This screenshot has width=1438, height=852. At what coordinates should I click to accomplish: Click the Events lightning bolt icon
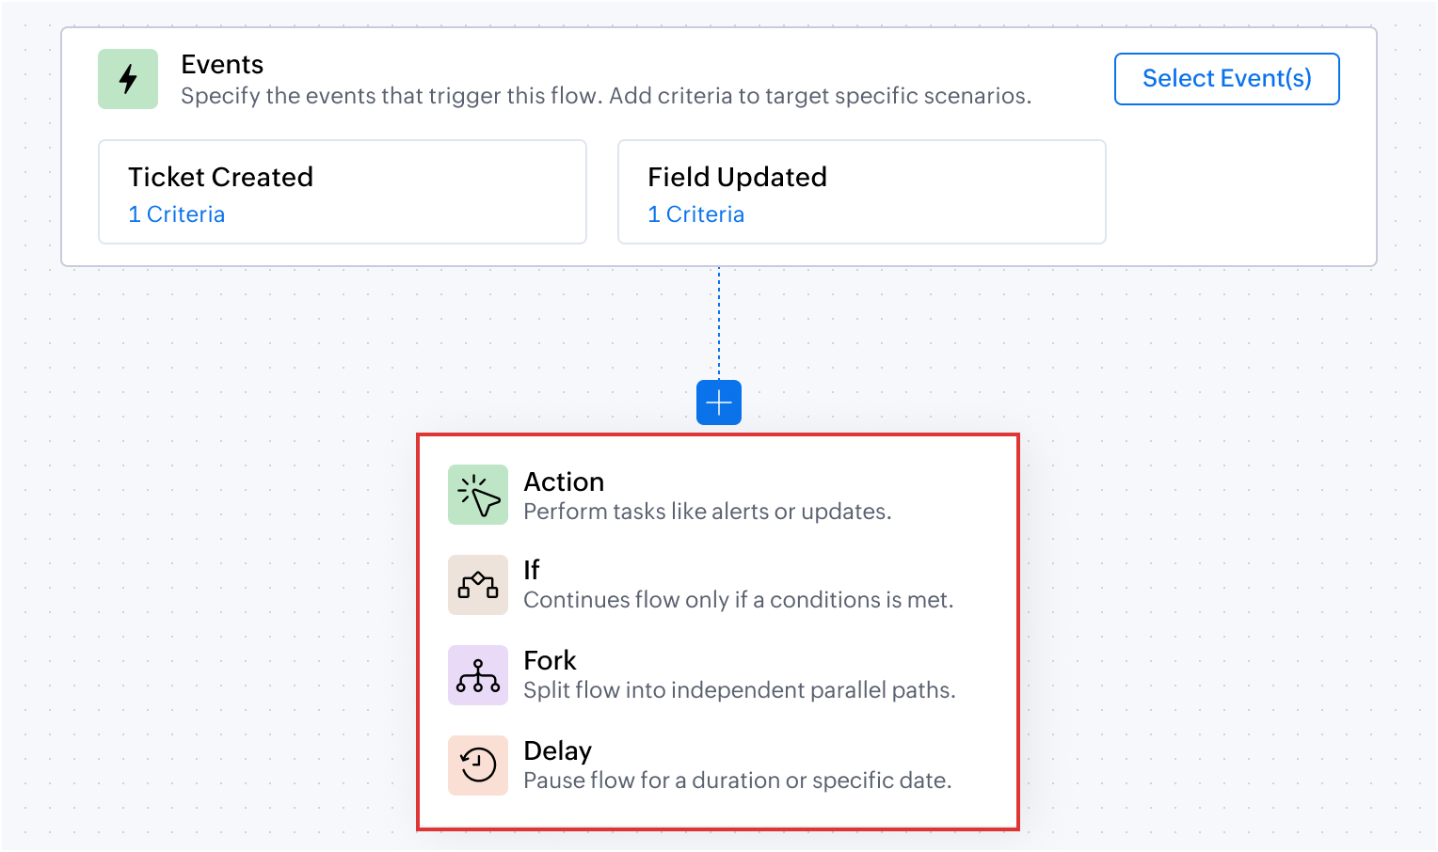[x=128, y=79]
